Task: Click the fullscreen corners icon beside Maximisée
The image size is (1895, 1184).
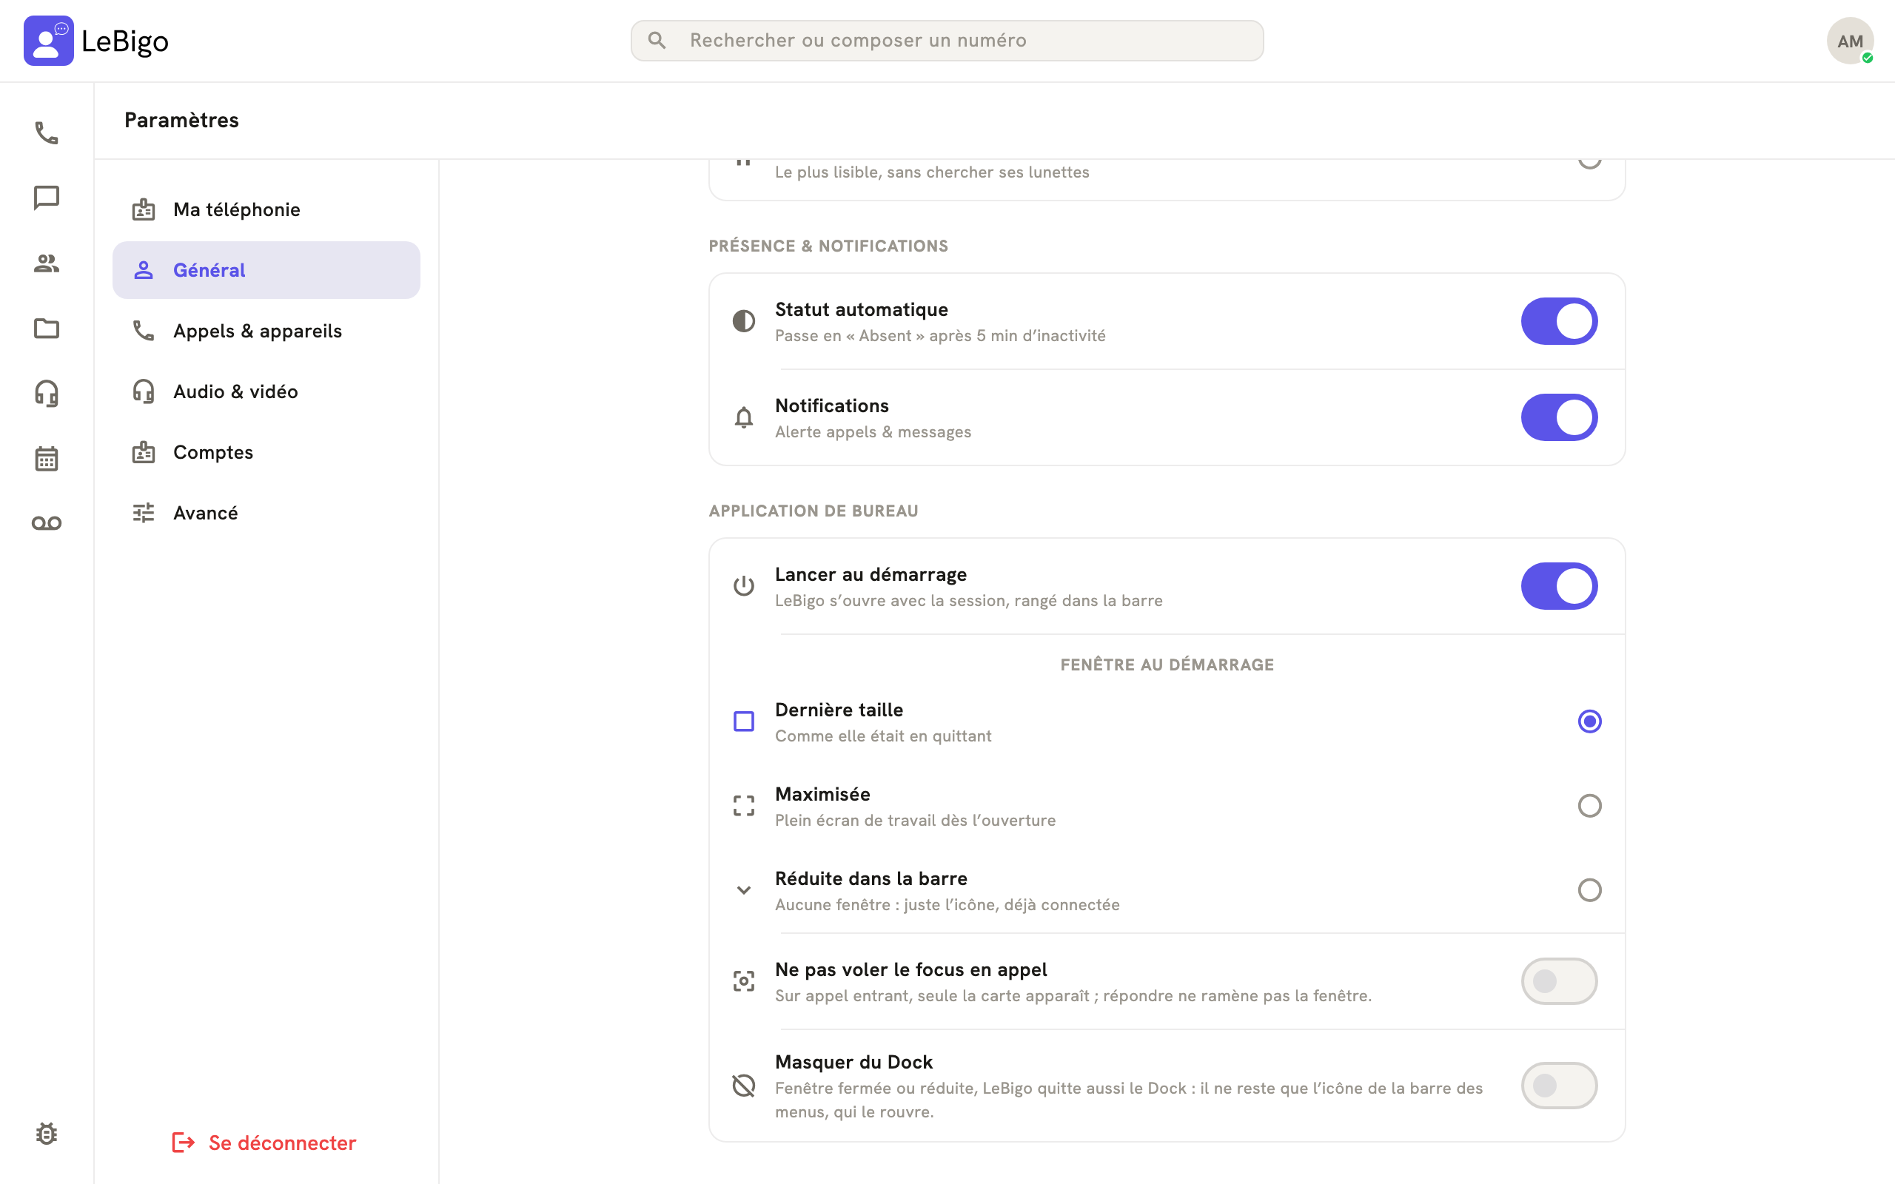Action: click(744, 806)
